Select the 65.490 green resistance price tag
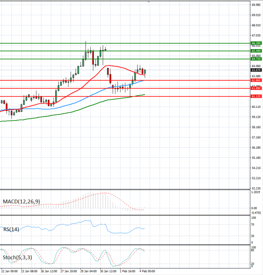The width and height of the screenshot is (263, 275). pyautogui.click(x=256, y=51)
